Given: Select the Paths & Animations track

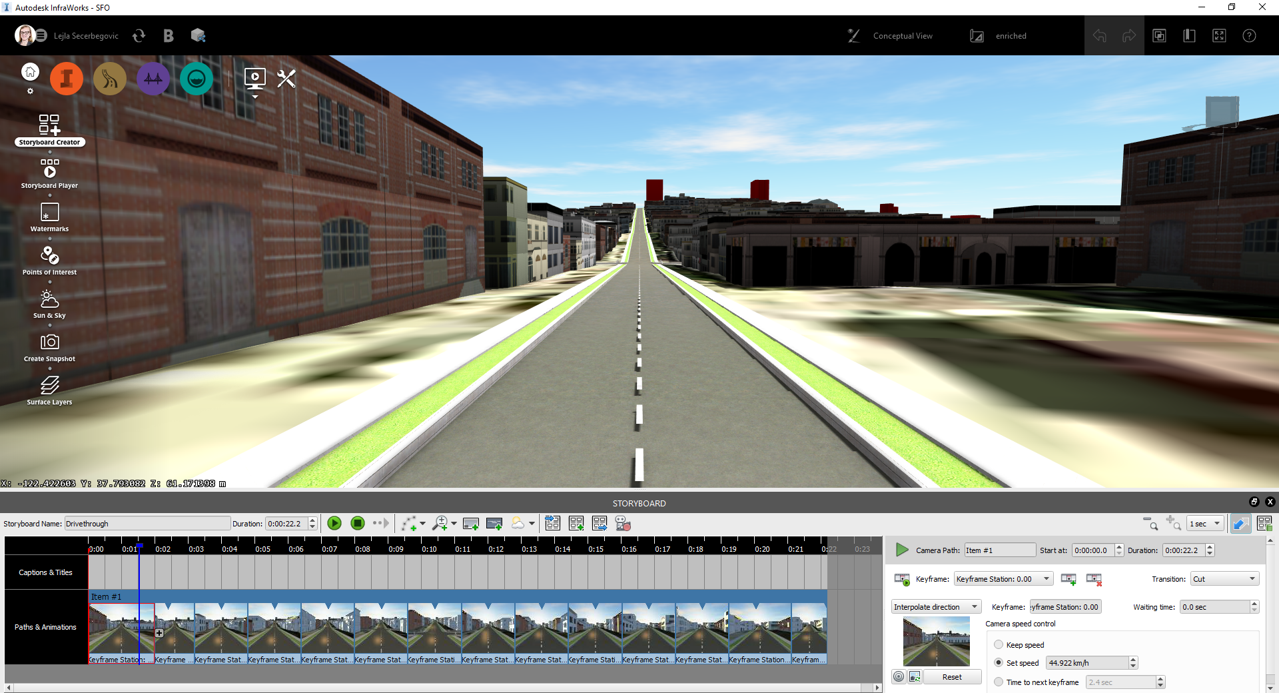Looking at the screenshot, I should pyautogui.click(x=45, y=626).
